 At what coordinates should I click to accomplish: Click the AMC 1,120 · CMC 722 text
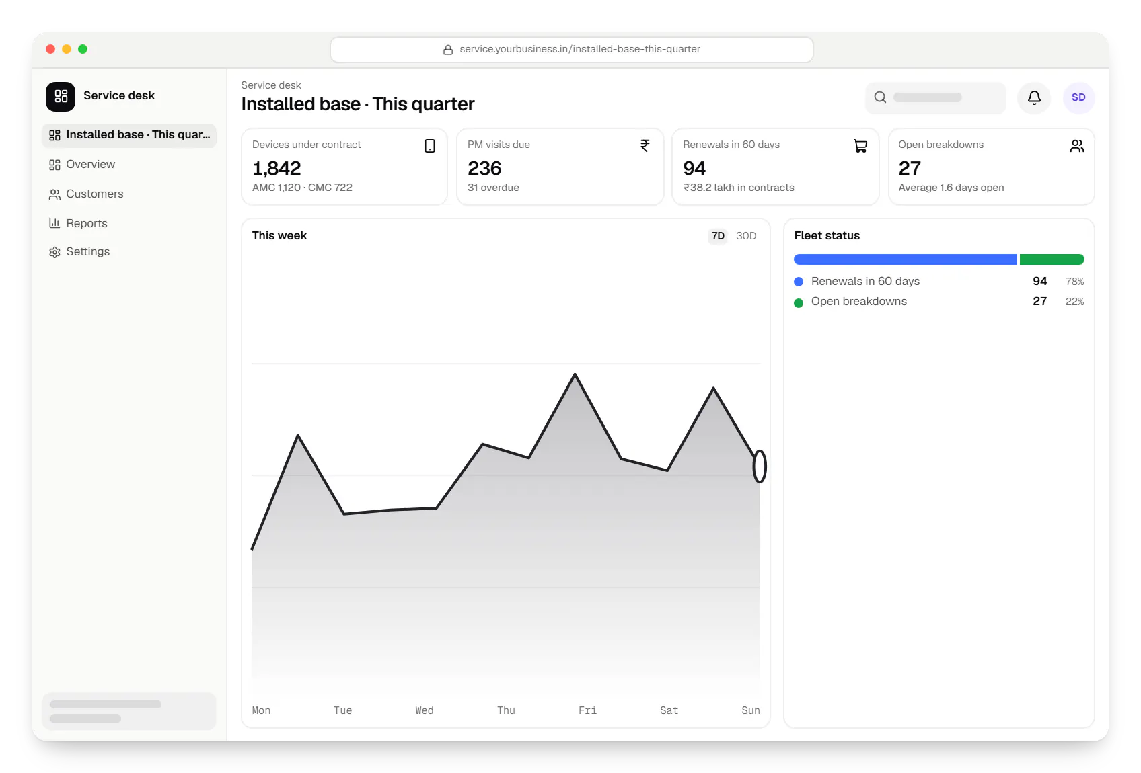(x=302, y=188)
